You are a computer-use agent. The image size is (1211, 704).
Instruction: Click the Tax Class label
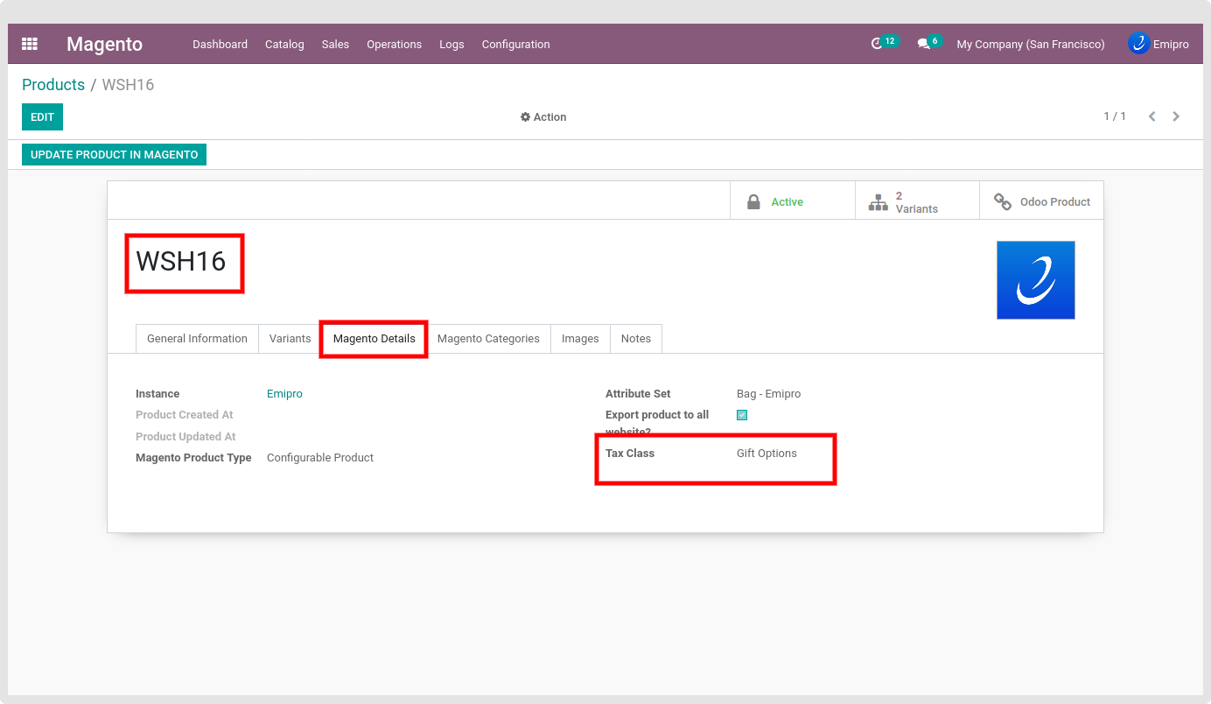click(x=630, y=454)
